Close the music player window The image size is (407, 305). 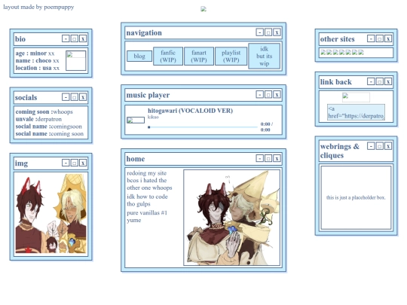click(277, 94)
